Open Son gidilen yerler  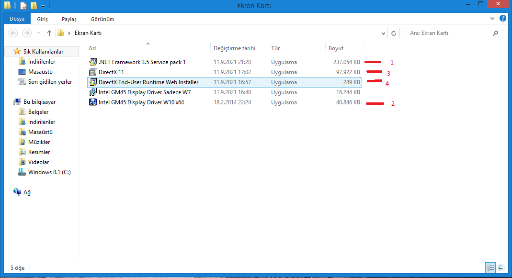[x=50, y=82]
